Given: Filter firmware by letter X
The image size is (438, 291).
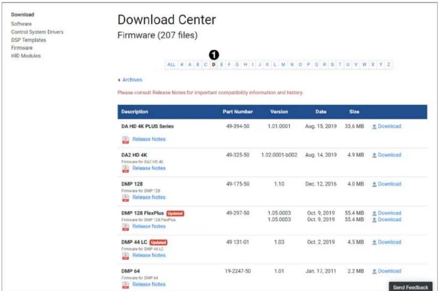Looking at the screenshot, I should (373, 65).
